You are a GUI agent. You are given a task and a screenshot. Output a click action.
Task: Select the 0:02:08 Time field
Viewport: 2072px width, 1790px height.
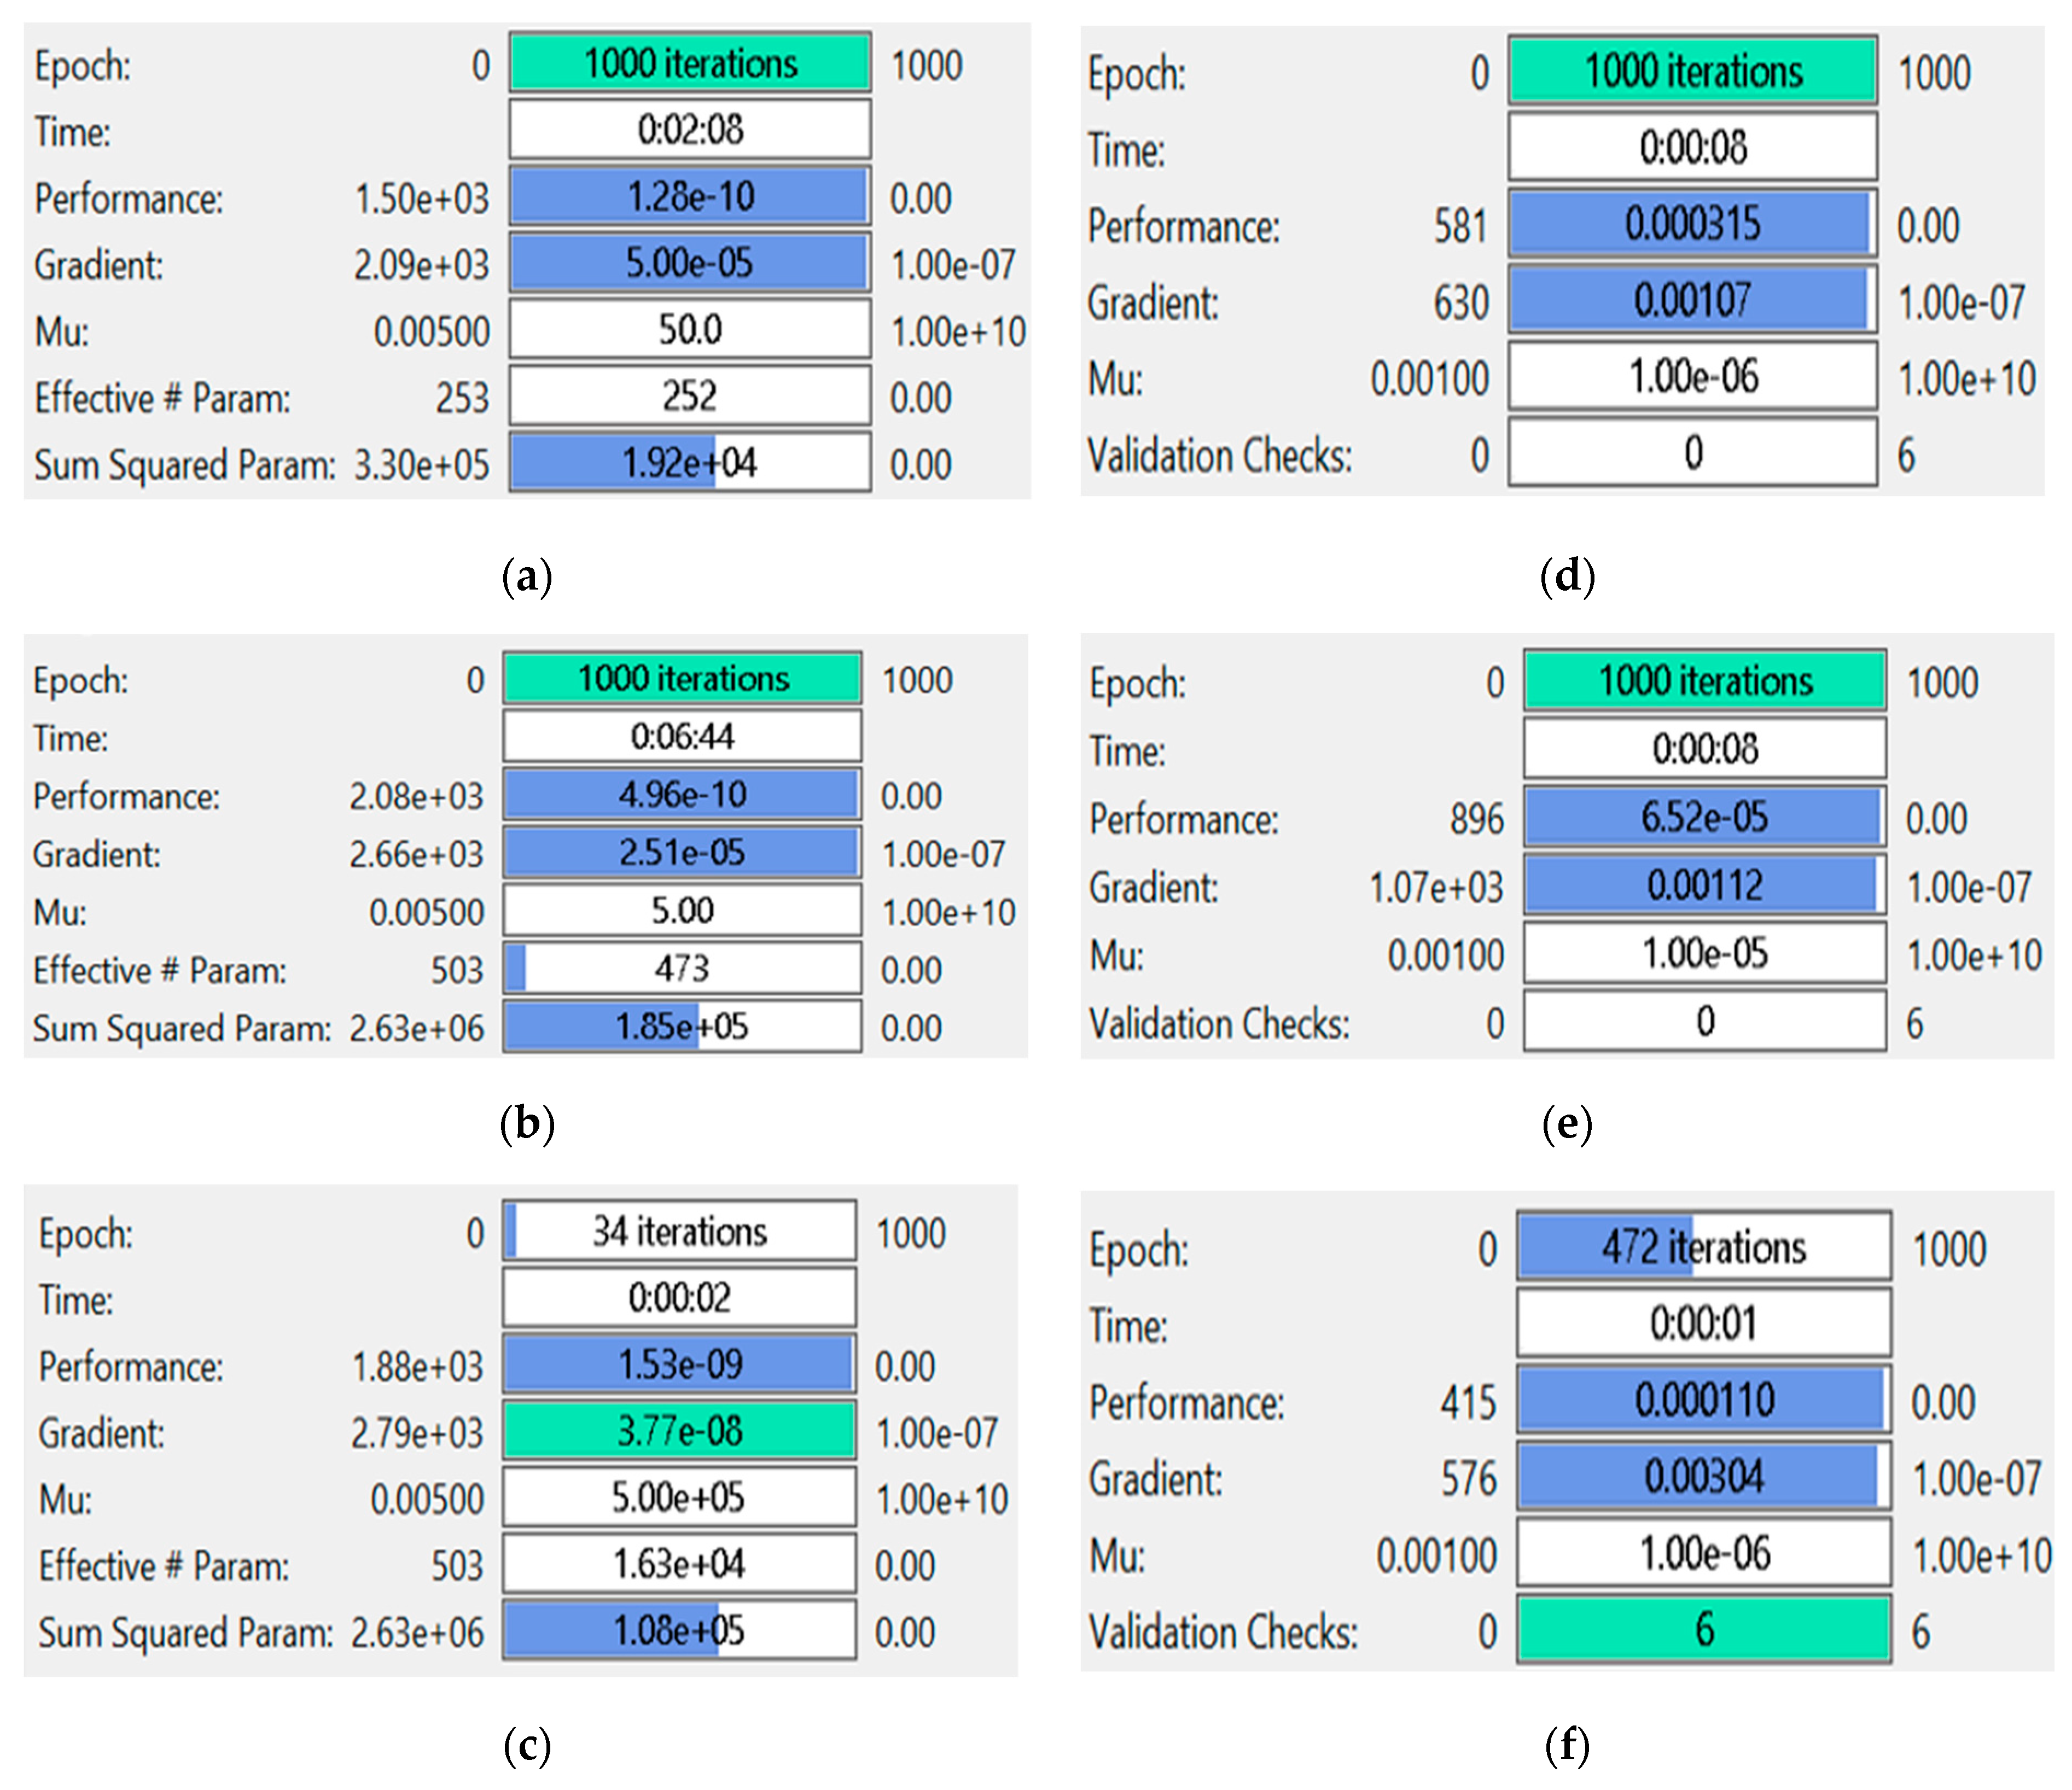point(689,129)
